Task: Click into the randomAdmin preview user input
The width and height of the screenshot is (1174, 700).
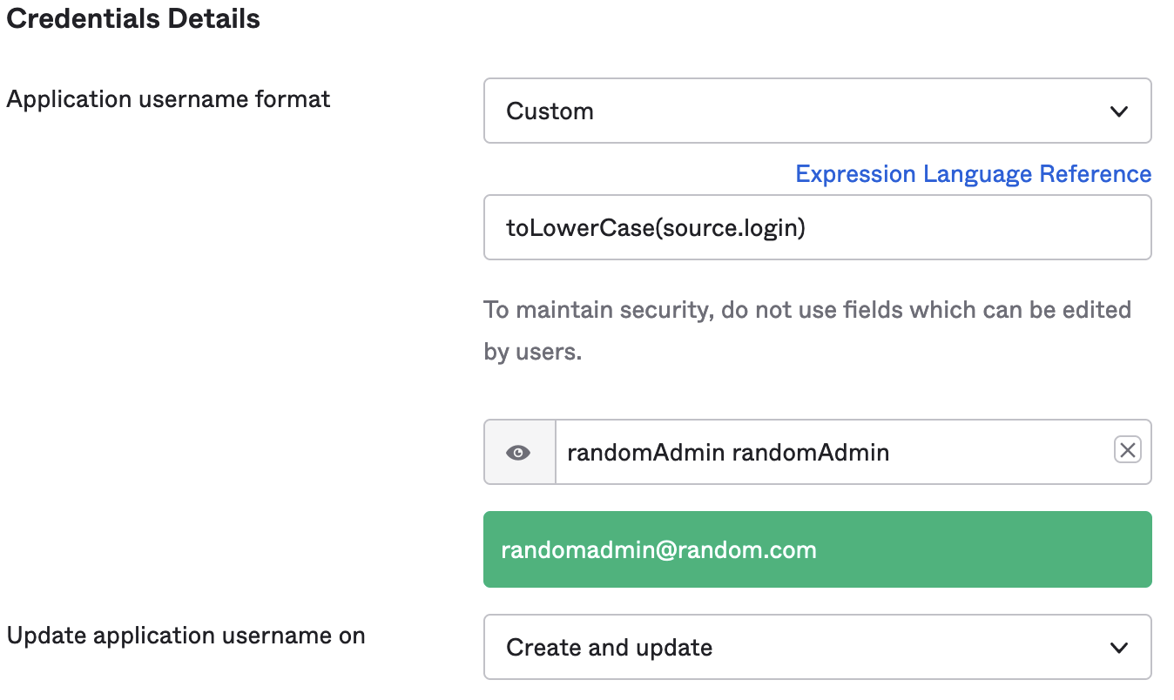Action: [827, 453]
